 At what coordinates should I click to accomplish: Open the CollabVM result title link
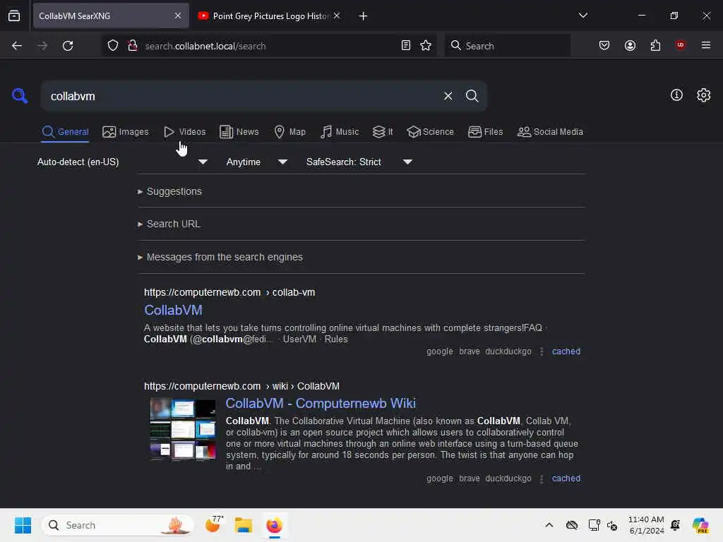174,311
